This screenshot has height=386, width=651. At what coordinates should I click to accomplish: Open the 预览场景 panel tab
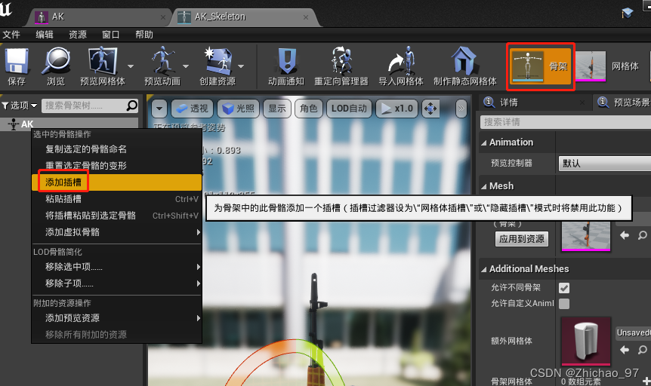[x=623, y=103]
